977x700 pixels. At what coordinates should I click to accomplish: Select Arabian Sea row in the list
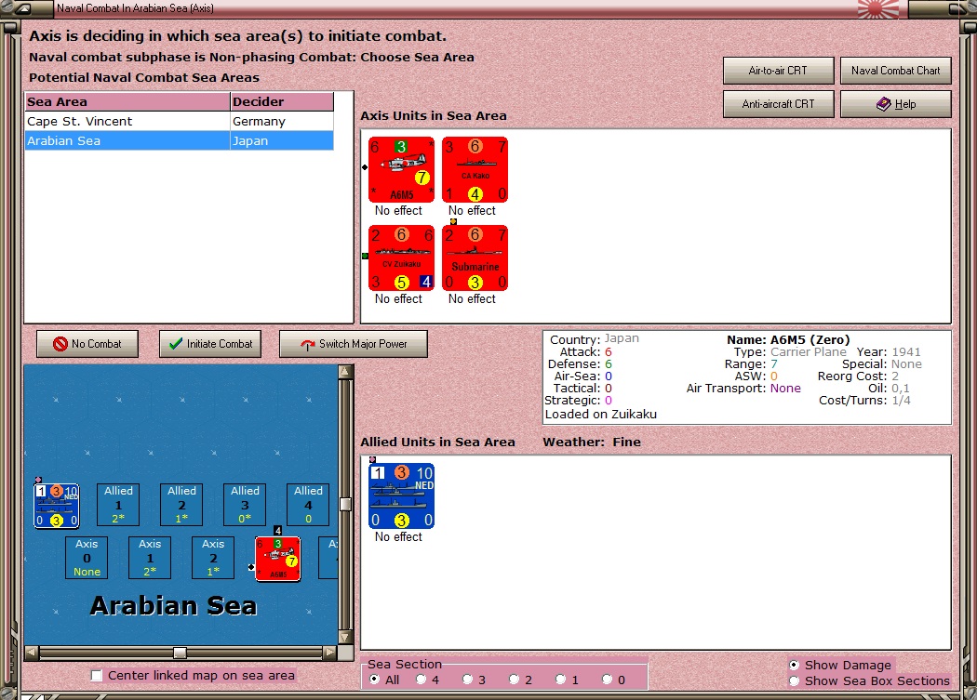(180, 140)
